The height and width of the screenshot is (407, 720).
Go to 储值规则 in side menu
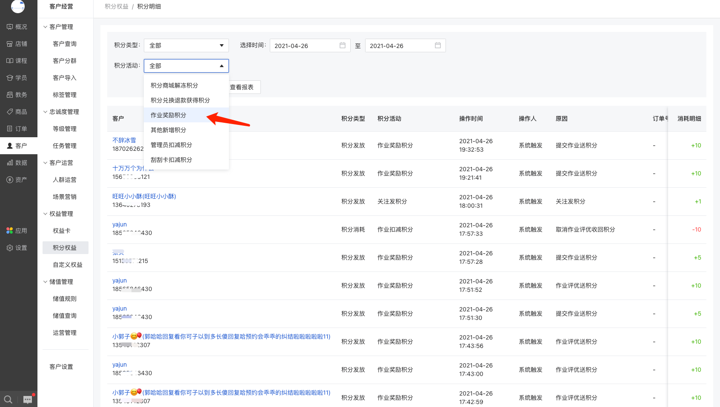(x=65, y=299)
